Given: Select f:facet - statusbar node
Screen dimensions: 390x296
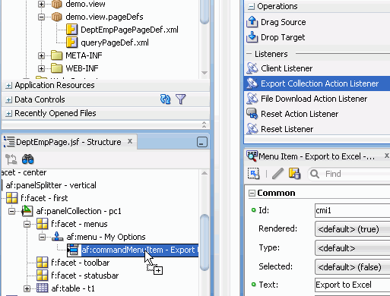Looking at the screenshot, I should [85, 276].
